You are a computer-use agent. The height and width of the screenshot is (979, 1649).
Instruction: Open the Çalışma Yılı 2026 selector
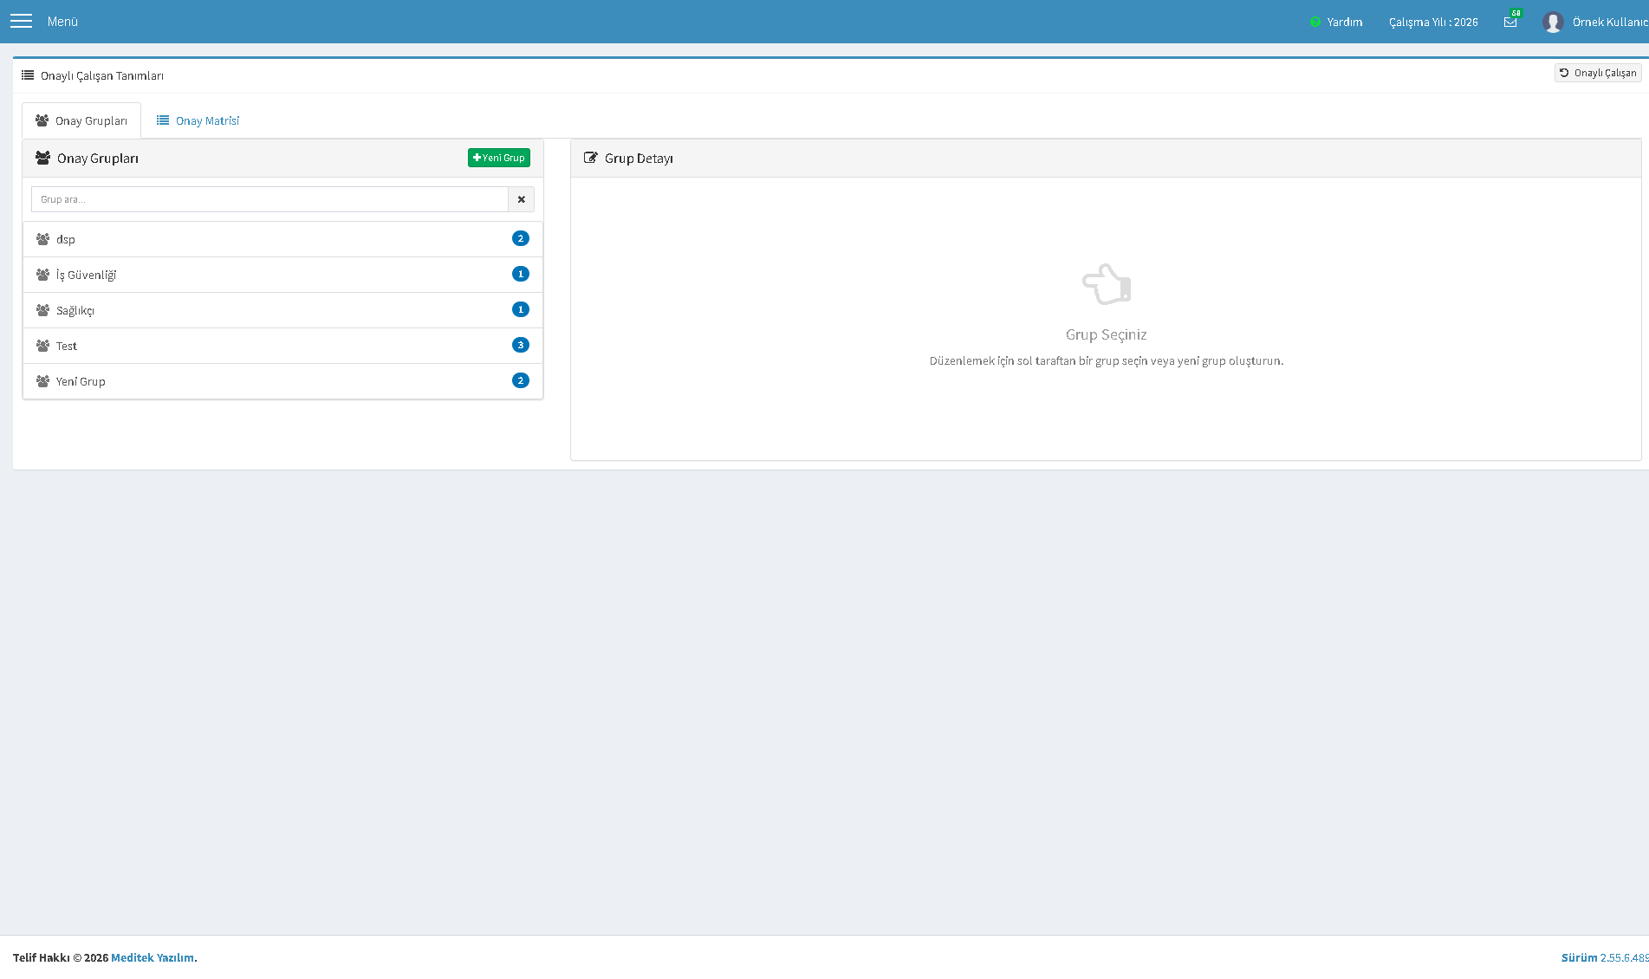coord(1433,23)
